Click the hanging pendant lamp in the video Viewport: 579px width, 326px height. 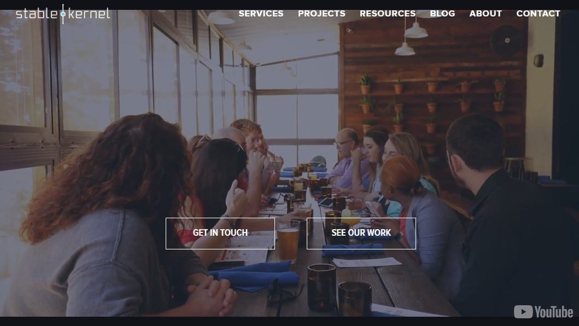(416, 30)
